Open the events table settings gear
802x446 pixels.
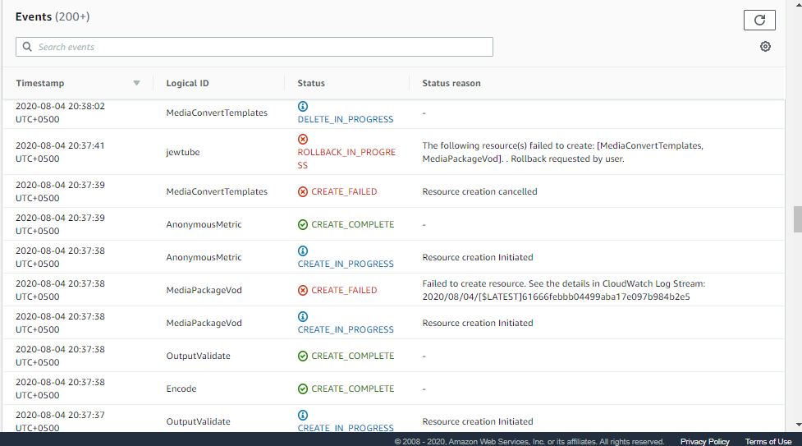point(765,47)
